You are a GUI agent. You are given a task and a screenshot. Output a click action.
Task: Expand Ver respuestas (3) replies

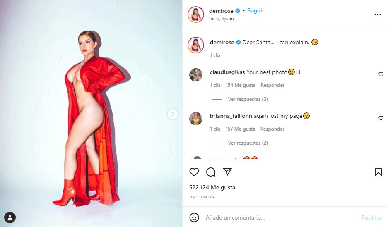tap(248, 99)
